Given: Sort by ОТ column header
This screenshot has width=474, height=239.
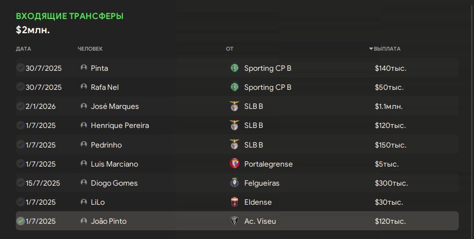Looking at the screenshot, I should pyautogui.click(x=229, y=48).
